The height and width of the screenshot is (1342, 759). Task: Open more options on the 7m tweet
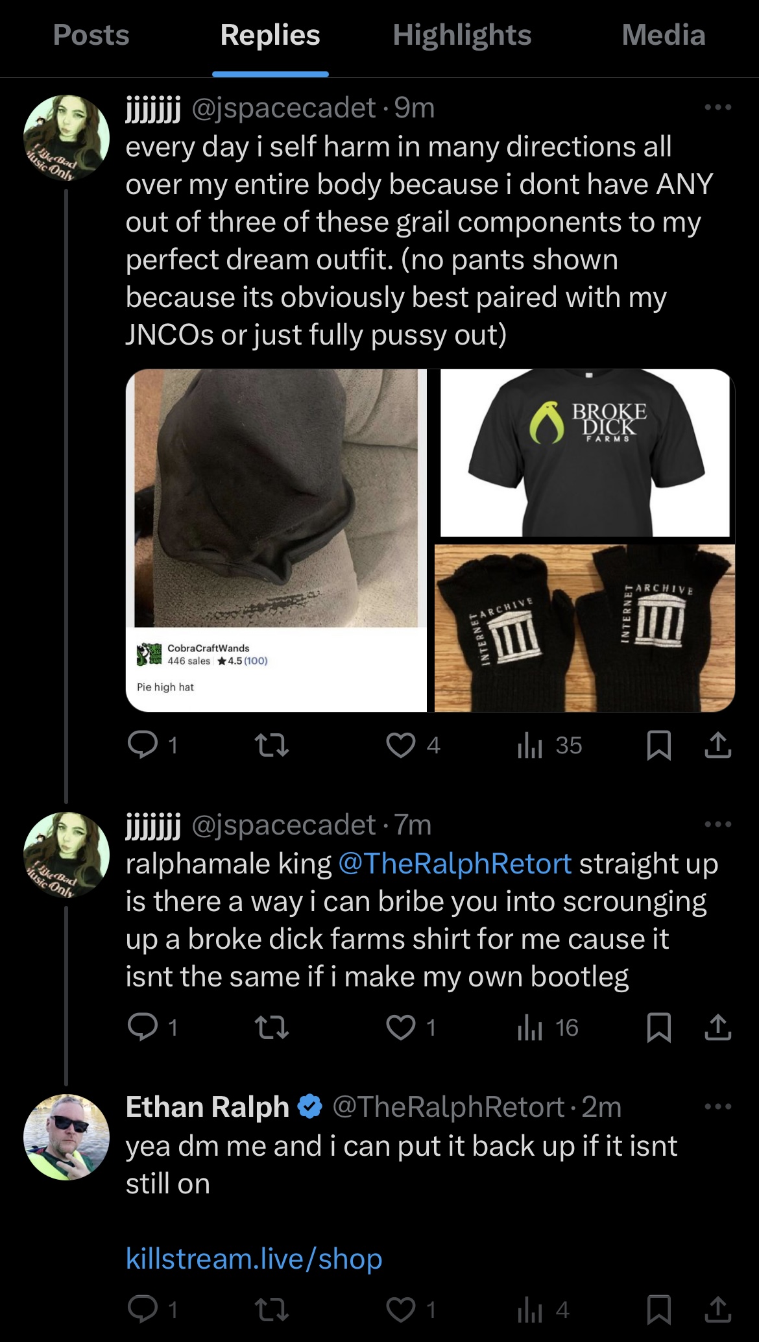coord(718,824)
